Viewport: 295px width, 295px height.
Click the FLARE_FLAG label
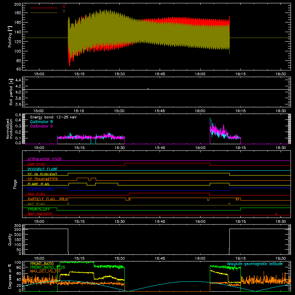click(x=38, y=184)
